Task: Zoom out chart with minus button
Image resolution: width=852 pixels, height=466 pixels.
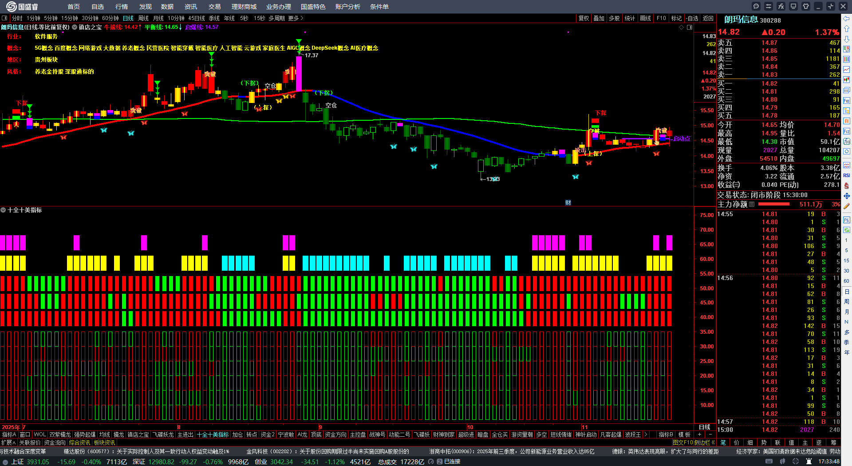Action: click(710, 434)
